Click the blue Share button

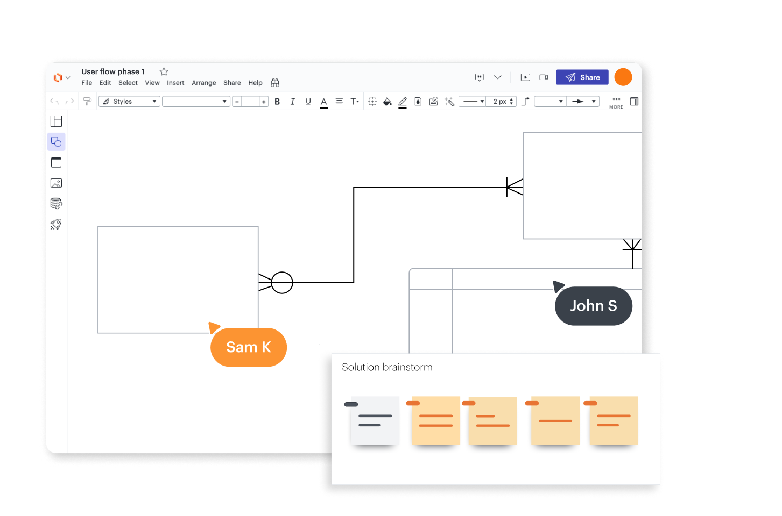(582, 77)
